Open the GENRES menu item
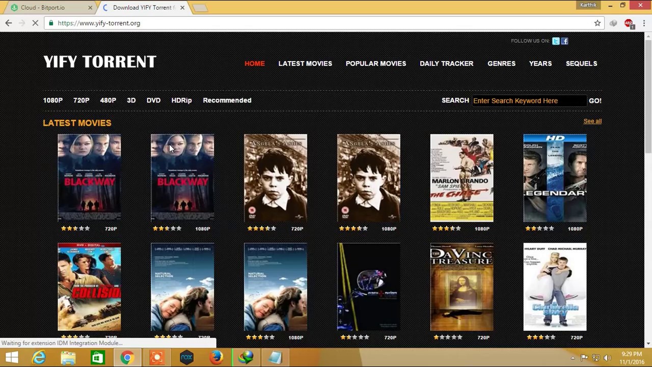This screenshot has height=367, width=652. 501,64
